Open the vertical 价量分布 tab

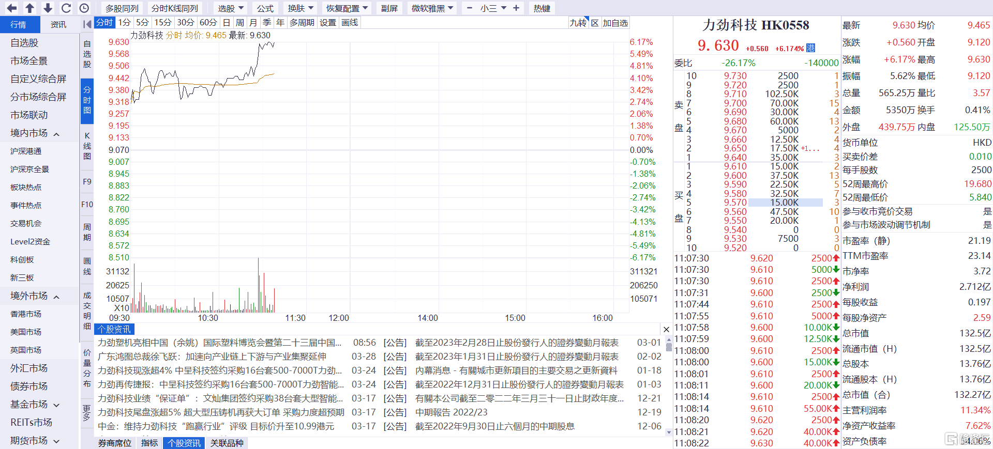click(x=87, y=368)
